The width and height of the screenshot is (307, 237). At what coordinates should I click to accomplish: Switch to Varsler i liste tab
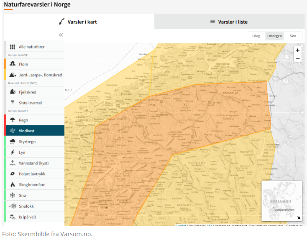click(229, 22)
